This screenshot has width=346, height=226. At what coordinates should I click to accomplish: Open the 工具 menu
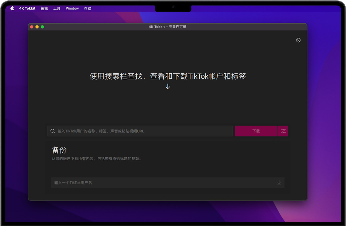(57, 8)
